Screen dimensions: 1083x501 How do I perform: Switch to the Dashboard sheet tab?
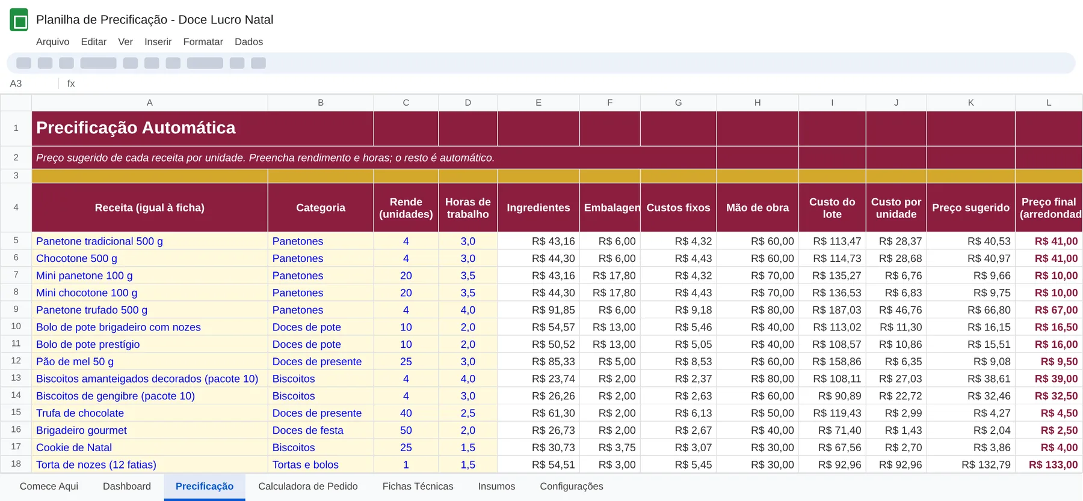(127, 487)
